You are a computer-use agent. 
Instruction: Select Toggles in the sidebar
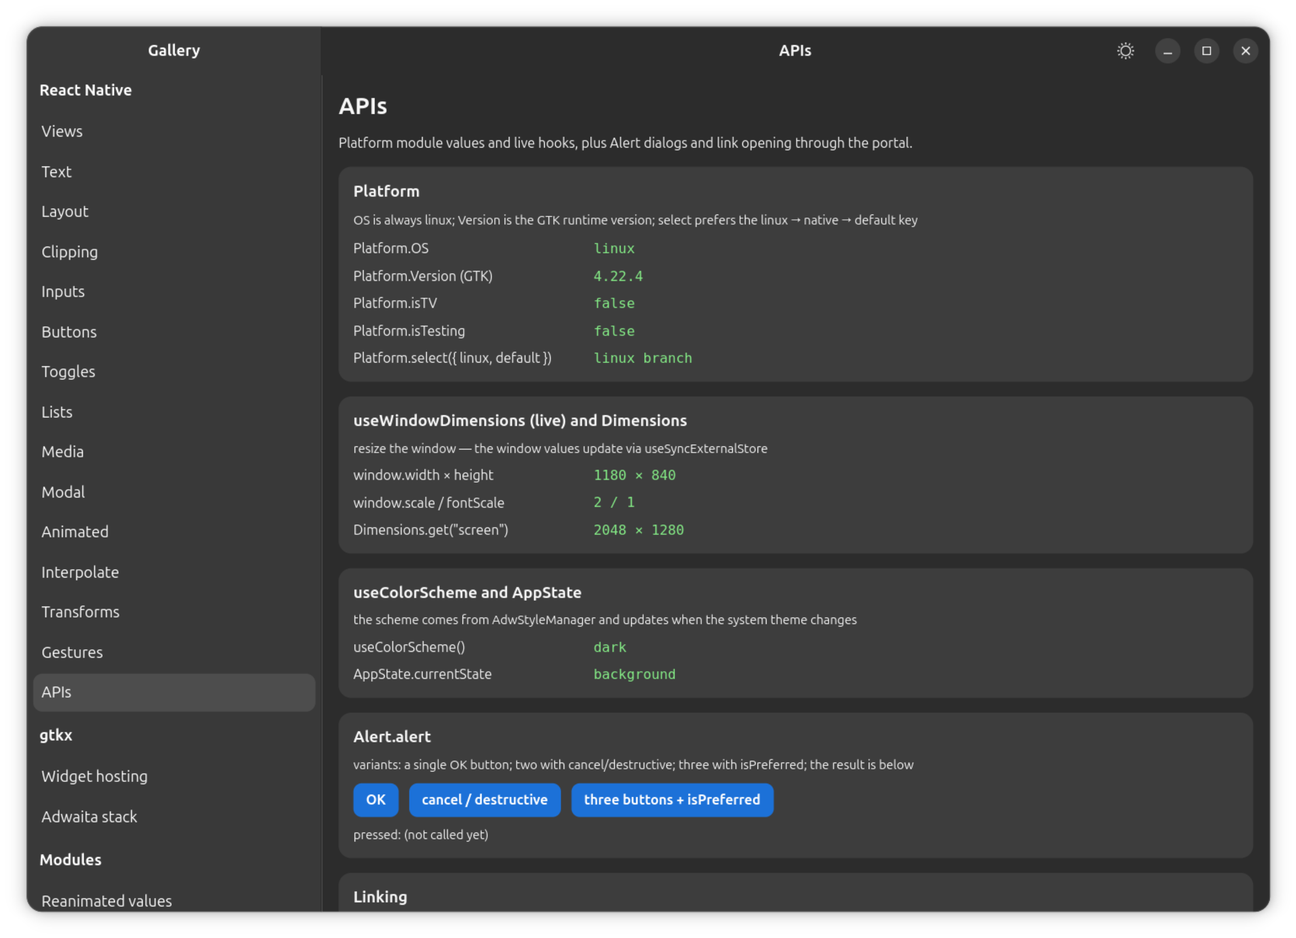click(174, 372)
